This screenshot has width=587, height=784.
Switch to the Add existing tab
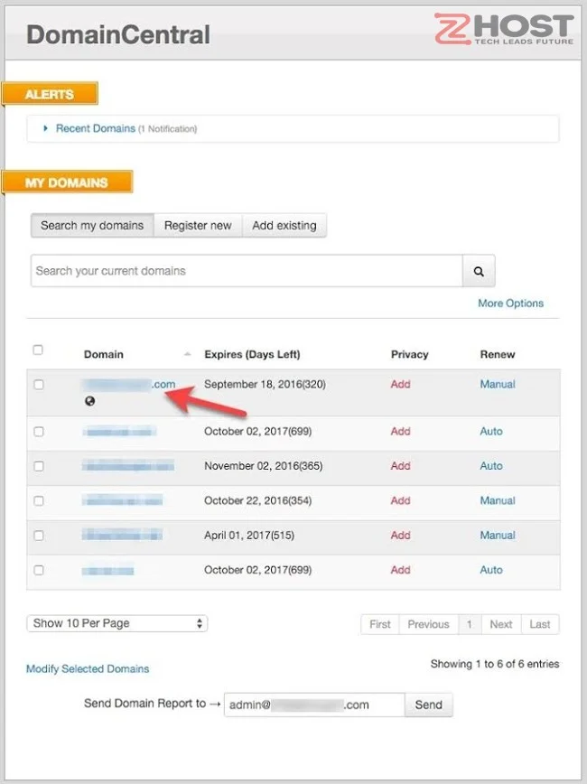pyautogui.click(x=284, y=226)
